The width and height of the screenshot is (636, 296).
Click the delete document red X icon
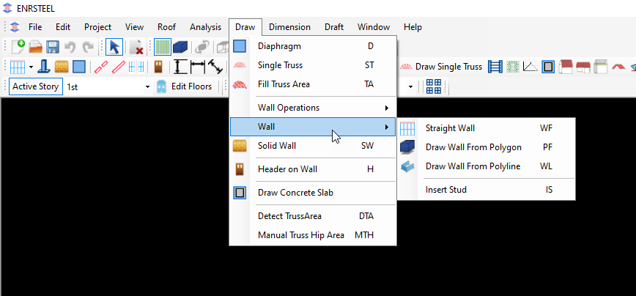coord(136,47)
